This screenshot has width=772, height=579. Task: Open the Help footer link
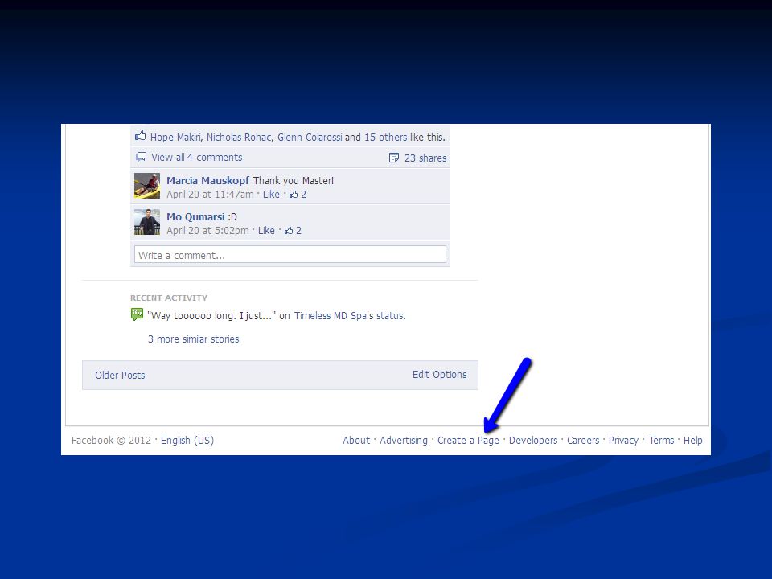click(x=692, y=440)
